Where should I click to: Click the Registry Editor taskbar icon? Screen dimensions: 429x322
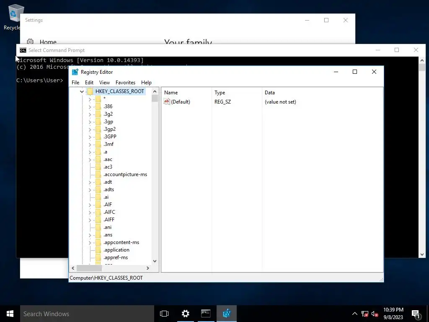(227, 314)
